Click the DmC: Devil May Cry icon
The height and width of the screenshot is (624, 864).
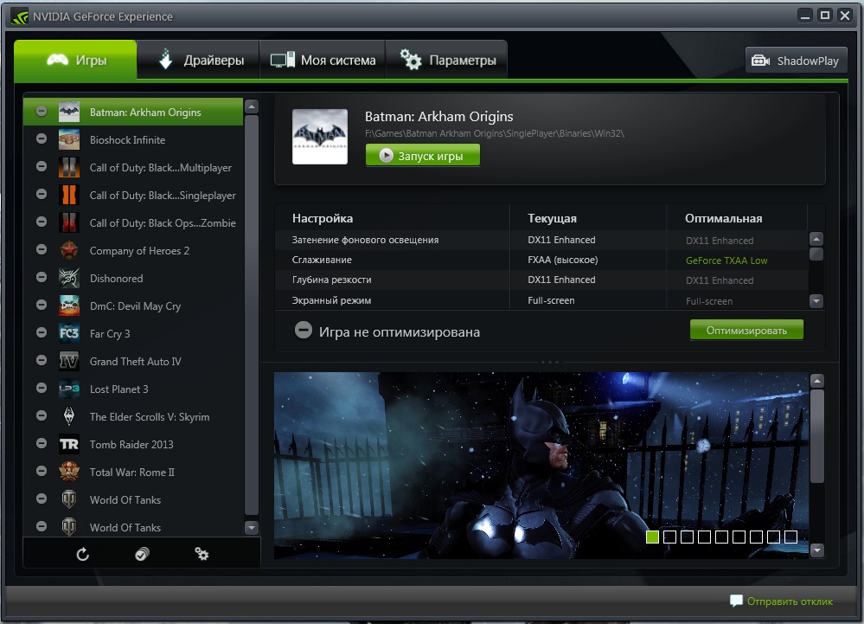(x=69, y=306)
